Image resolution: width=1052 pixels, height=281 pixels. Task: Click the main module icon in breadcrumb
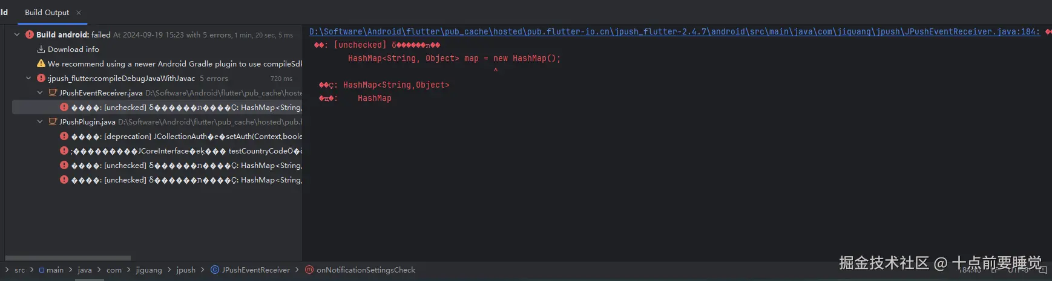point(42,270)
